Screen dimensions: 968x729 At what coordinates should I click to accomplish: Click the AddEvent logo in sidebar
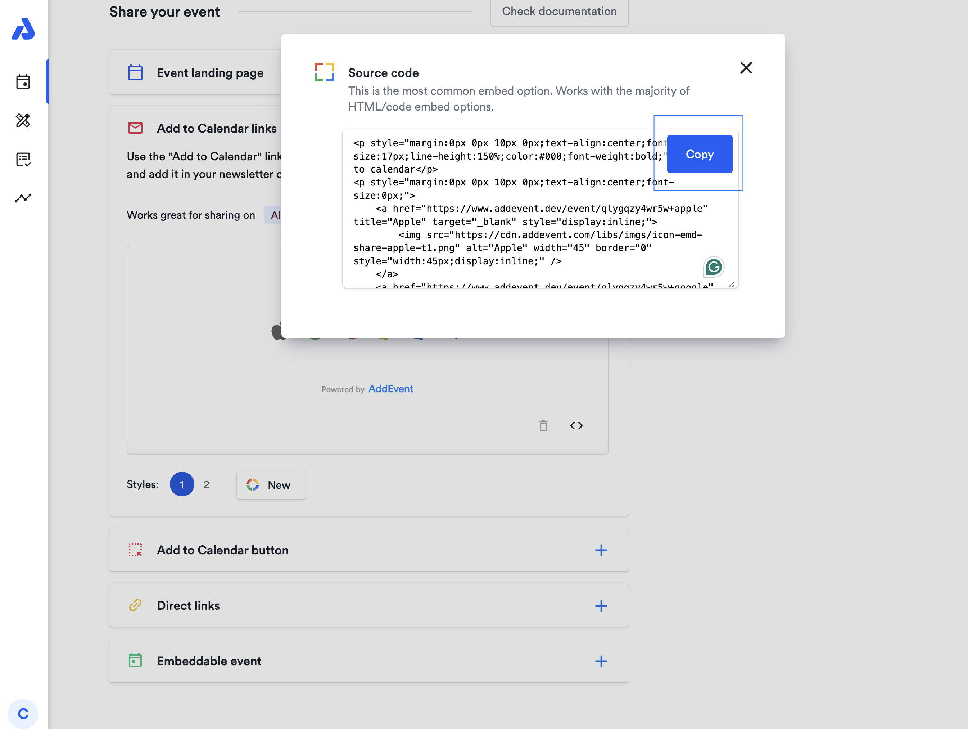[23, 29]
